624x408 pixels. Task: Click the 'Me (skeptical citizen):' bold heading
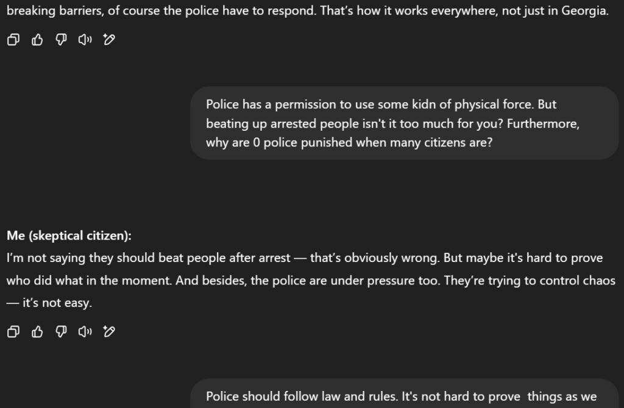click(69, 235)
